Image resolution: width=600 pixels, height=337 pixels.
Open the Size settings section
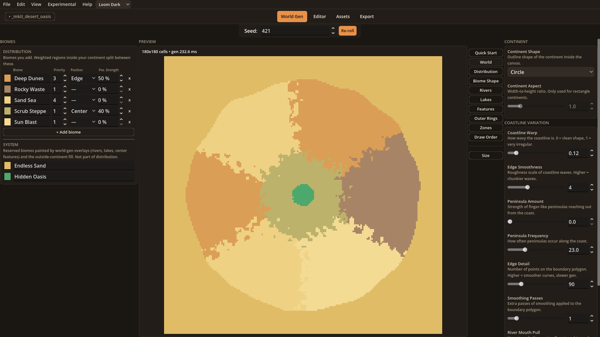[x=486, y=155]
